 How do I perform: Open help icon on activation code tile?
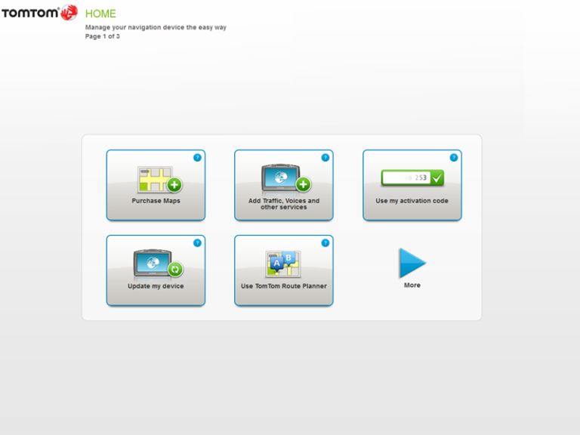click(x=453, y=158)
